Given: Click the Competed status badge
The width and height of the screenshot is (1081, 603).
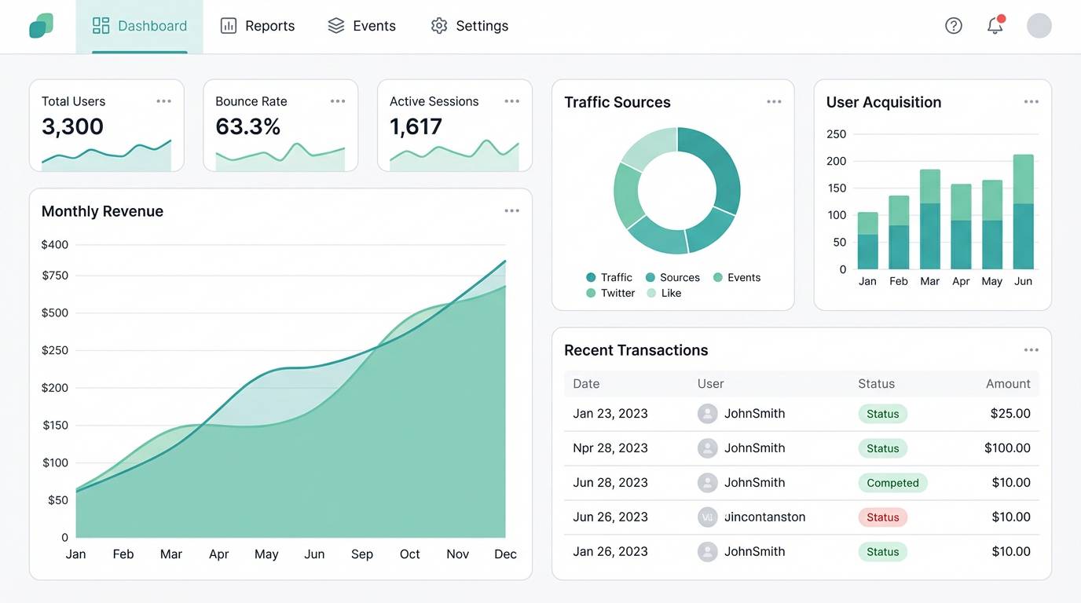Looking at the screenshot, I should point(892,482).
